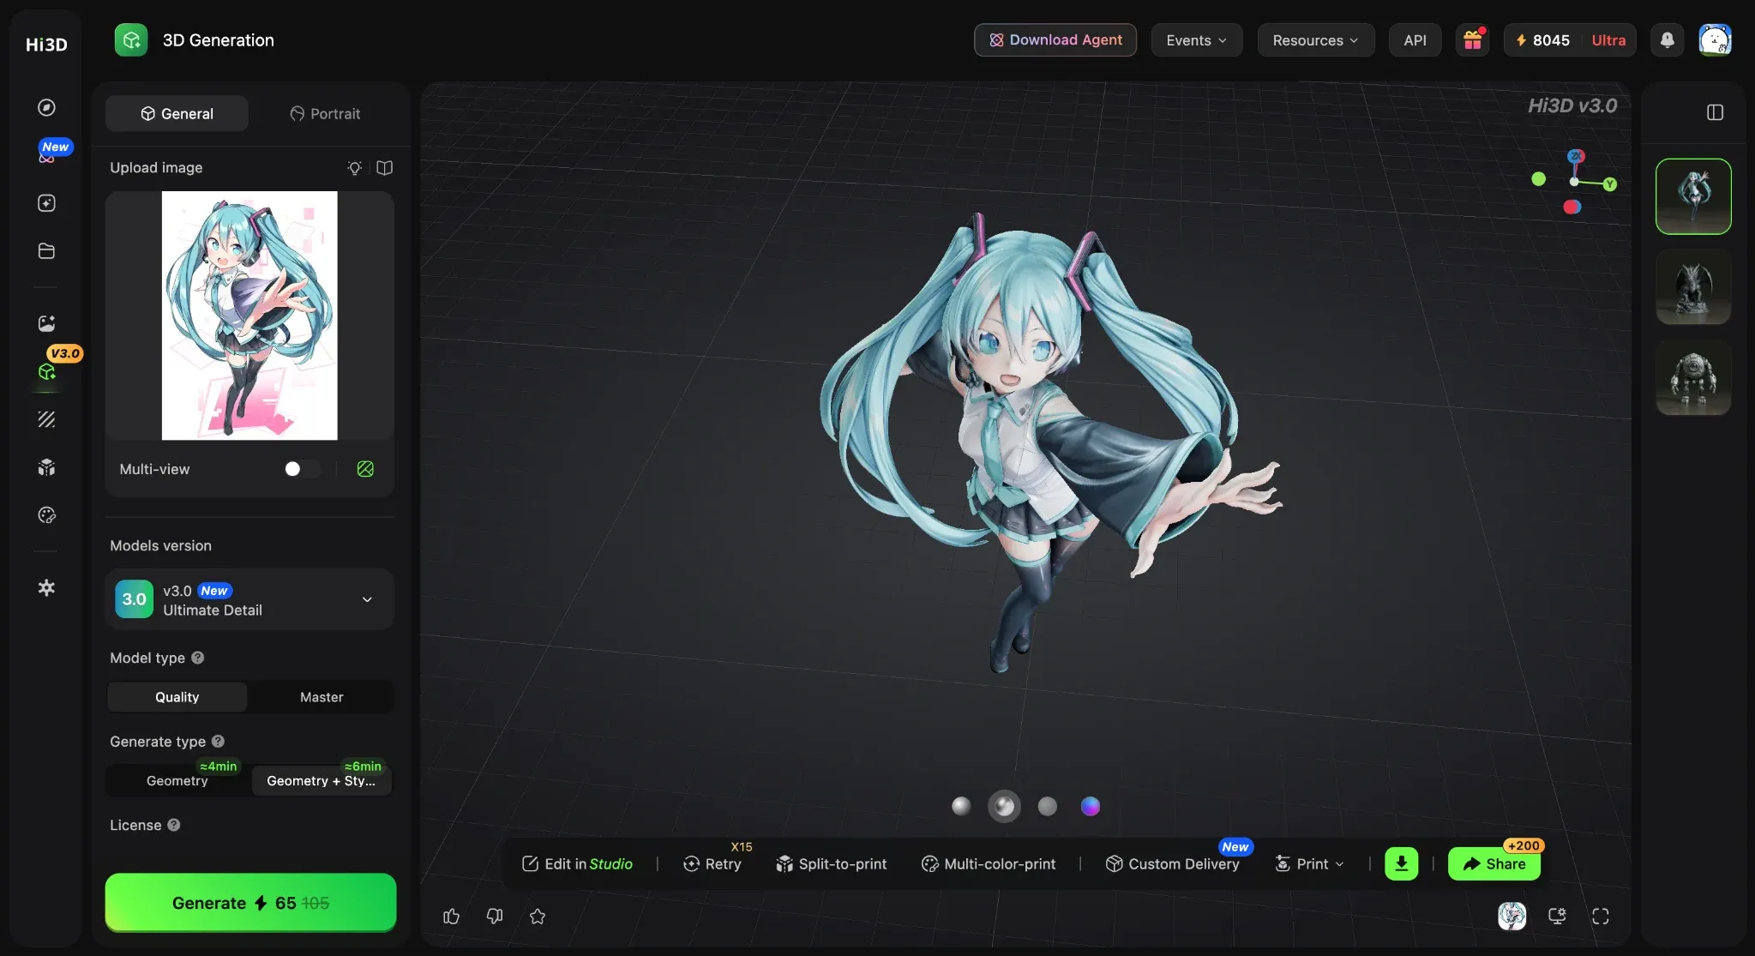Select the purple-blue gradient material sphere
1755x956 pixels.
[x=1090, y=806]
